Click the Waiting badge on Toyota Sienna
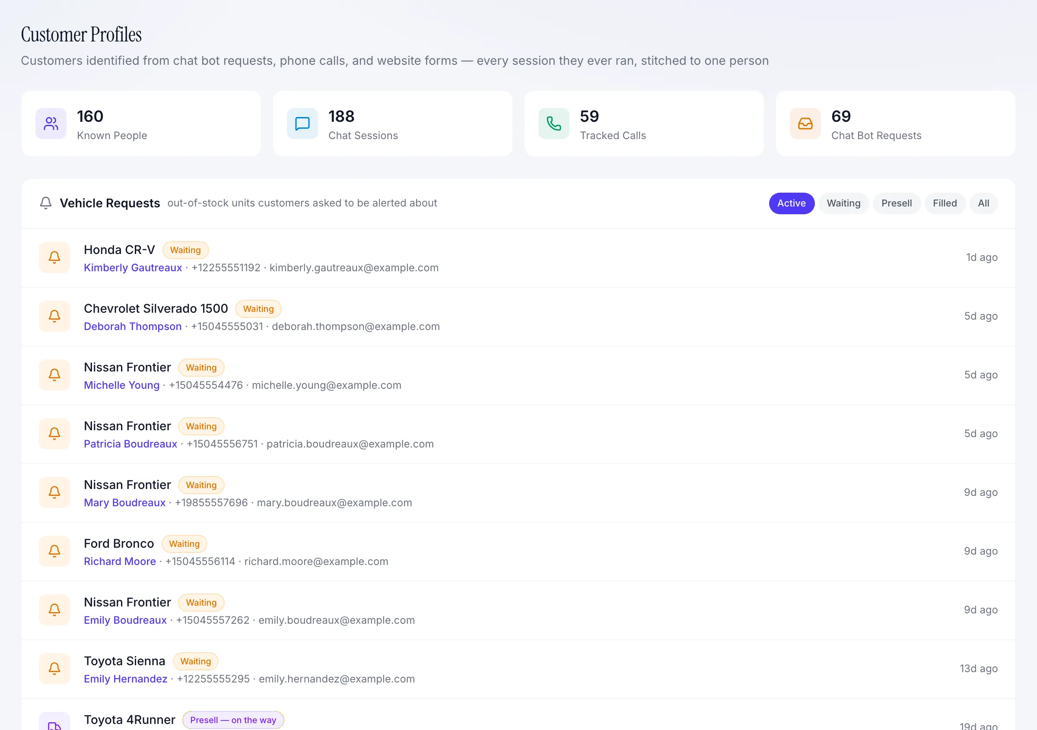This screenshot has width=1037, height=730. tap(196, 661)
